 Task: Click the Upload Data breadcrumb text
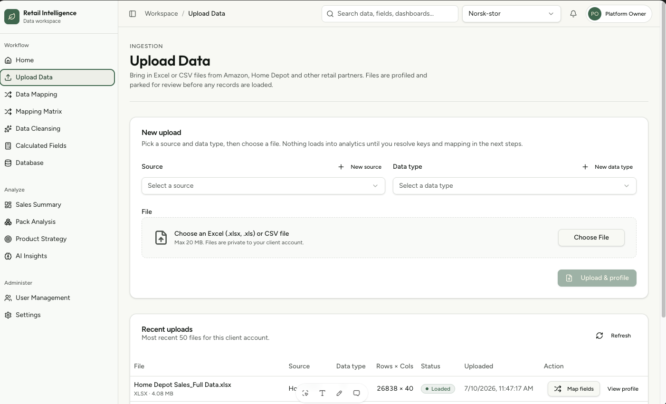[x=207, y=14]
